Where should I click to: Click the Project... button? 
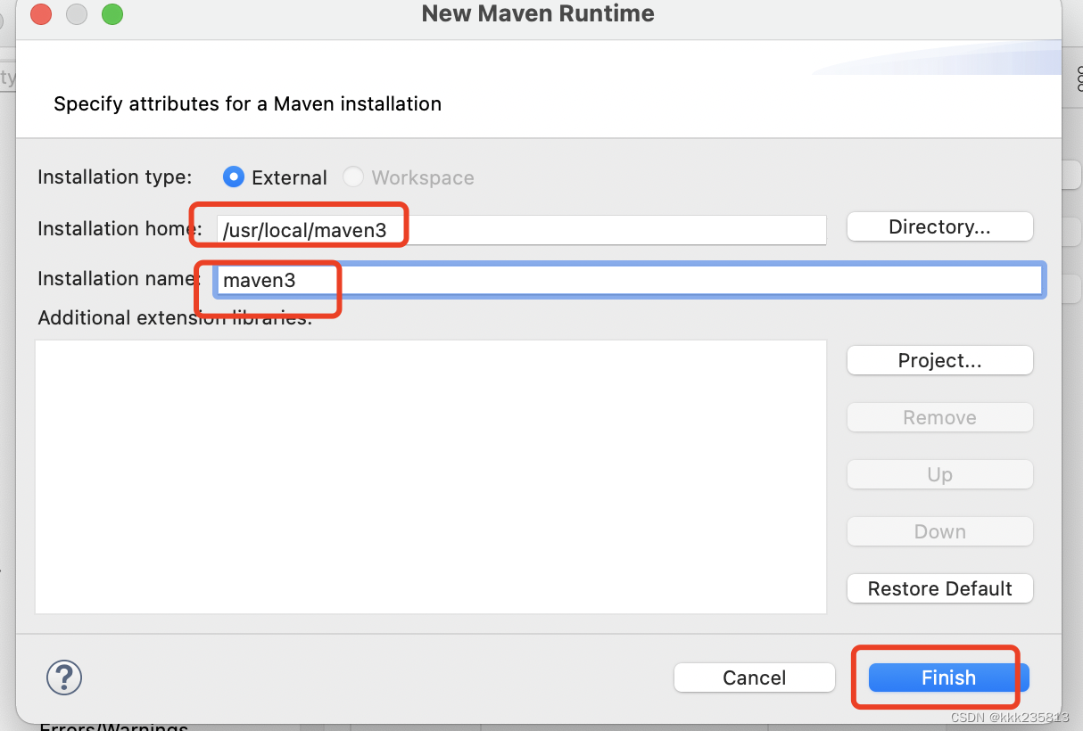click(x=939, y=360)
